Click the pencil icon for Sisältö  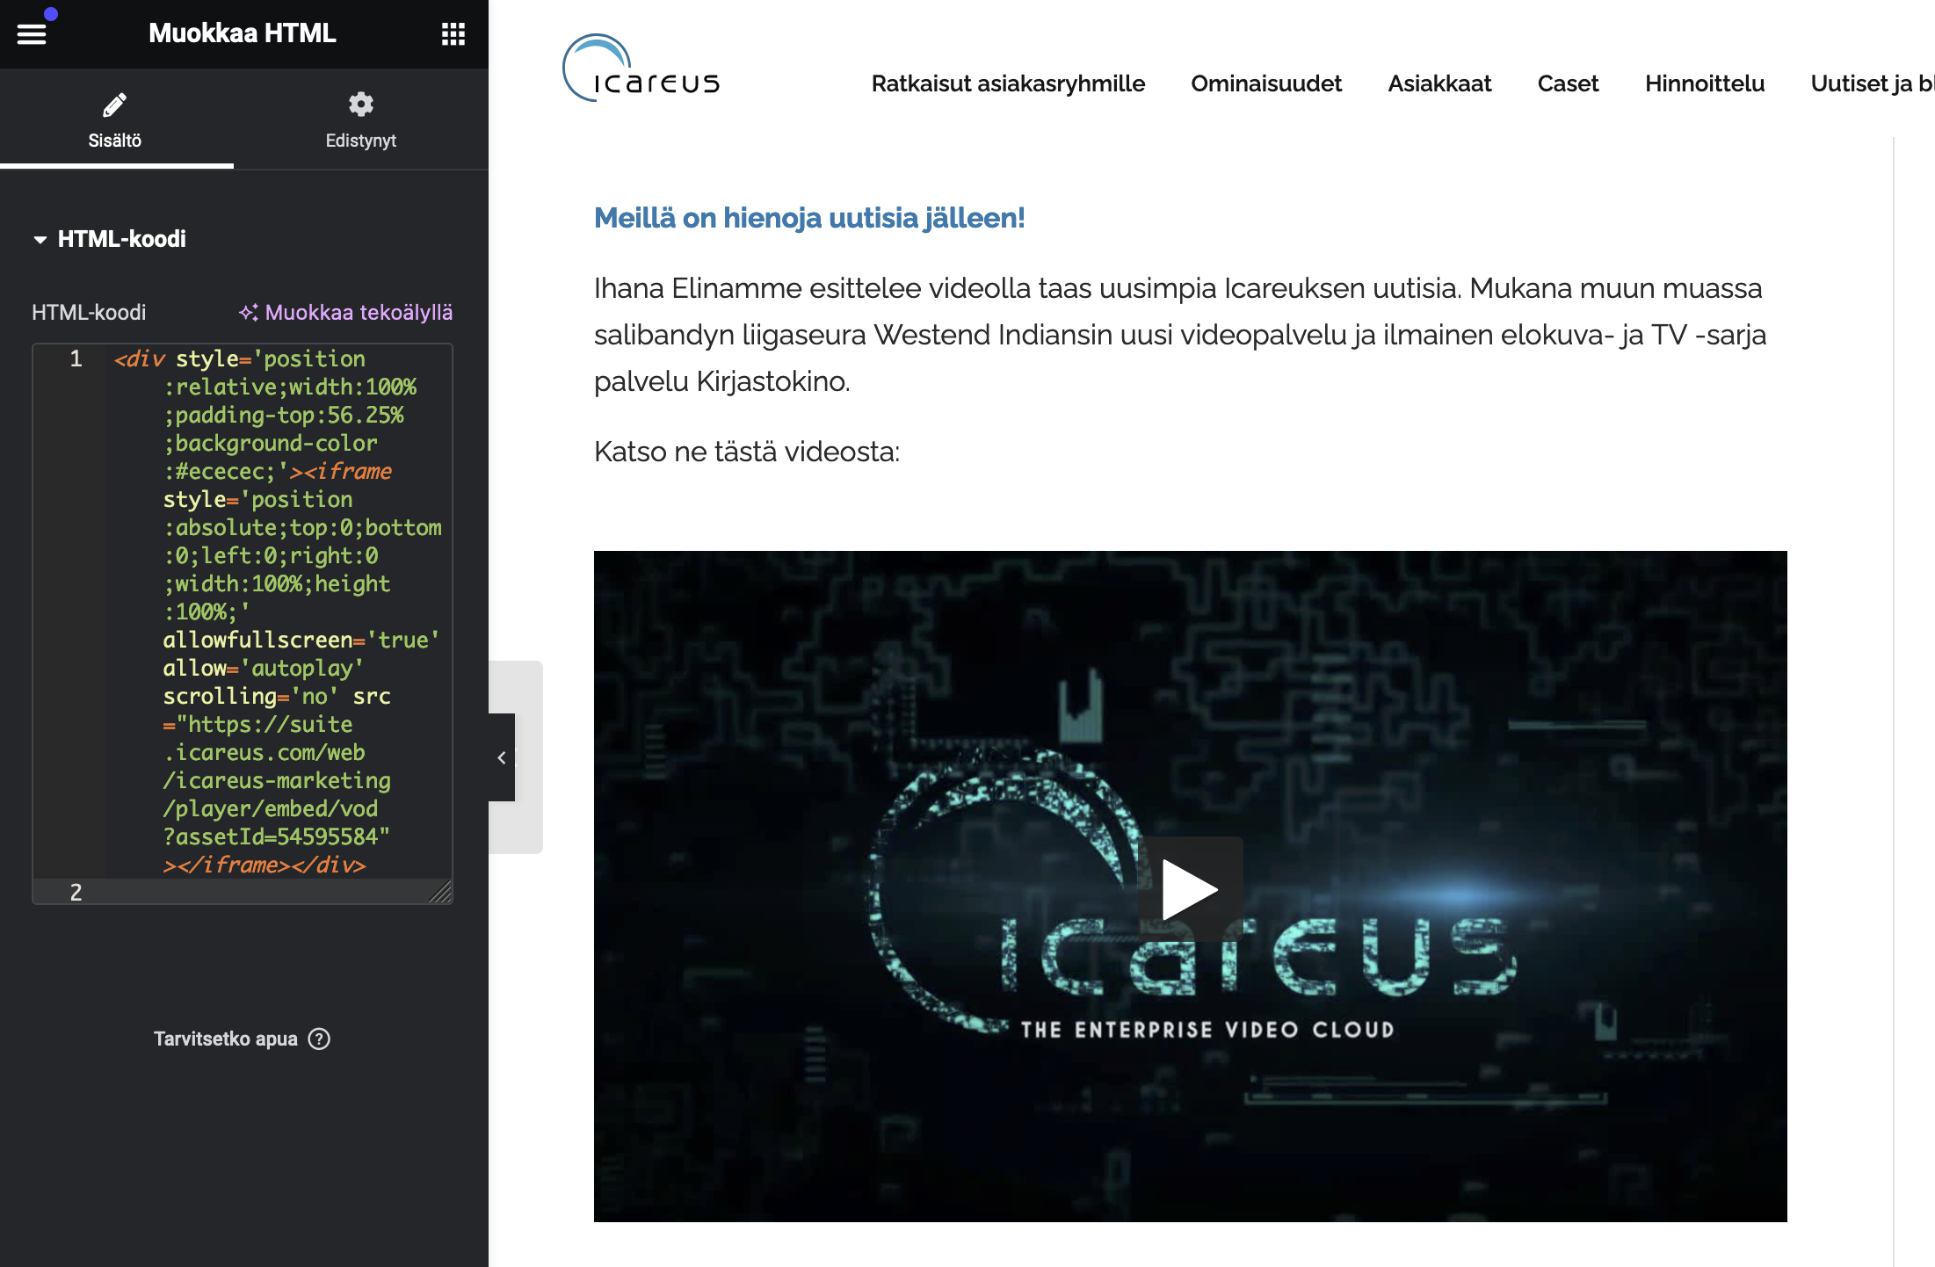pyautogui.click(x=114, y=105)
